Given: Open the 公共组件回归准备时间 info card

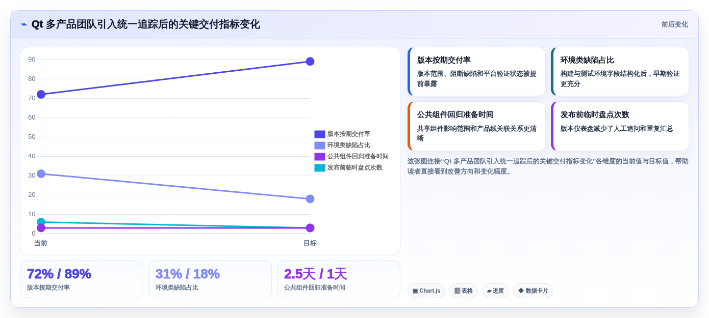Looking at the screenshot, I should click(x=476, y=126).
